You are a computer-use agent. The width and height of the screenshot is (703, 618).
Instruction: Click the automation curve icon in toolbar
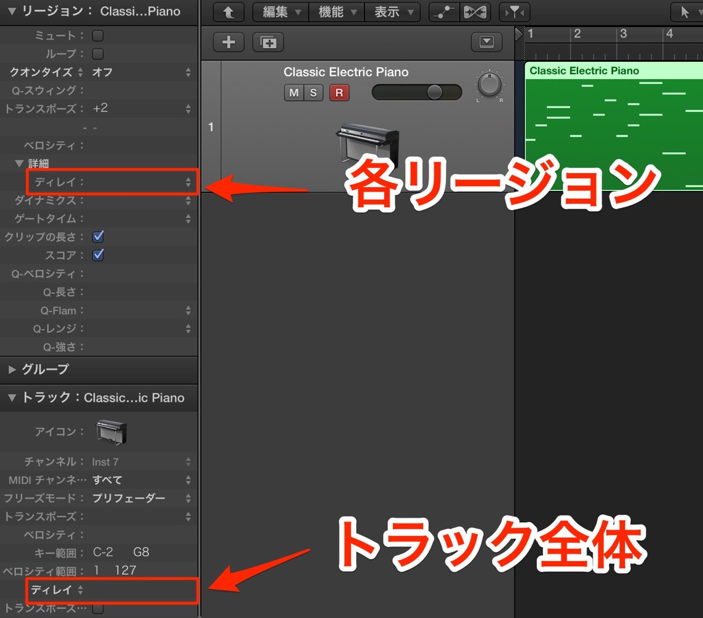(444, 12)
